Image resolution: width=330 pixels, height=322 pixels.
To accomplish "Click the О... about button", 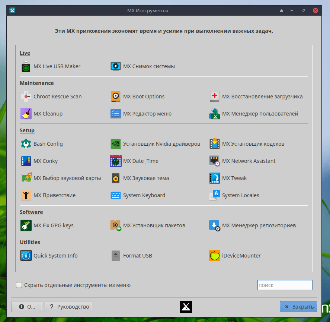I will pyautogui.click(x=27, y=307).
